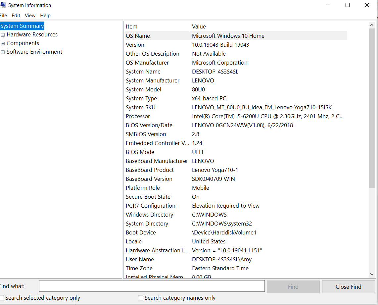This screenshot has height=305, width=378.
Task: Maximize the System Information window
Action: point(348,5)
